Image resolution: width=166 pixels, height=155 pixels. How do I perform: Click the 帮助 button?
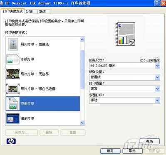tap(150, 141)
